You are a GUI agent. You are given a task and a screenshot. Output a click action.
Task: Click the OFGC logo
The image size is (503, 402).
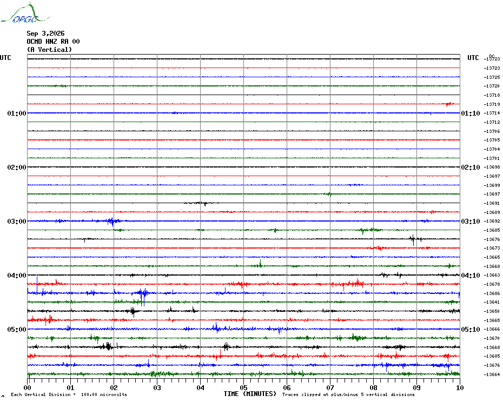click(25, 13)
